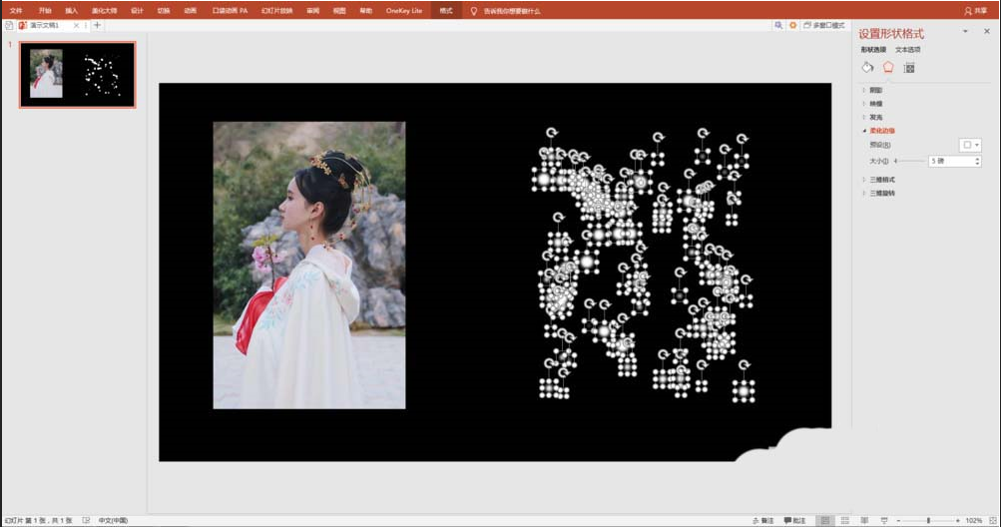Image resolution: width=1001 pixels, height=527 pixels.
Task: Add a new document tab with plus icon
Action: pyautogui.click(x=97, y=26)
